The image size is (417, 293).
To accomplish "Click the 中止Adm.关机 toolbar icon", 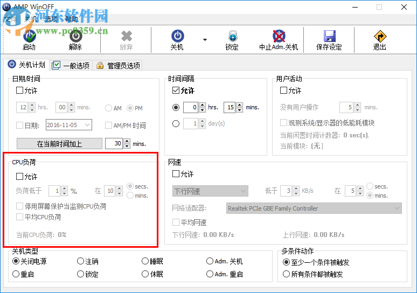I will (279, 36).
